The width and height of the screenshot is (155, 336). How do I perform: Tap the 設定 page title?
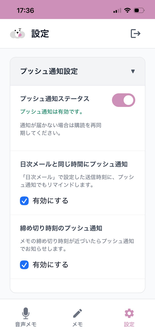click(x=40, y=34)
